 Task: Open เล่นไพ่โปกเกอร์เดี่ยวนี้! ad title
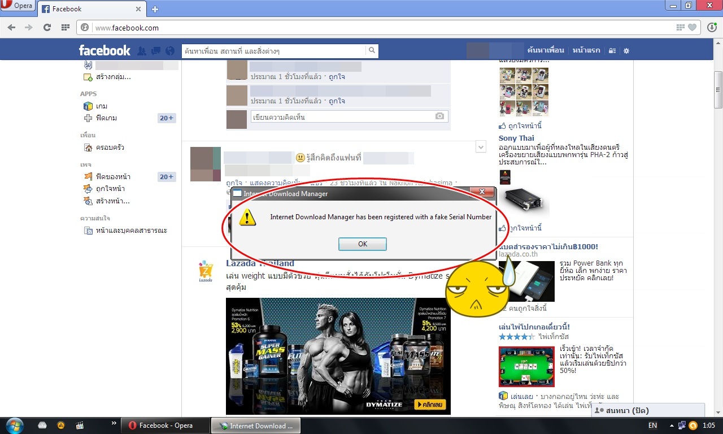tap(534, 327)
